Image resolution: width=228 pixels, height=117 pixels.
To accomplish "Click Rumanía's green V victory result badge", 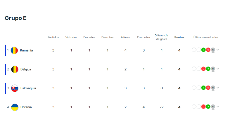I will (x=203, y=50).
